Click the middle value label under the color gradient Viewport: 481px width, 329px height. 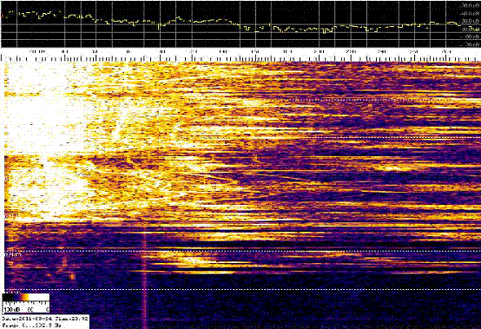pos(31,309)
